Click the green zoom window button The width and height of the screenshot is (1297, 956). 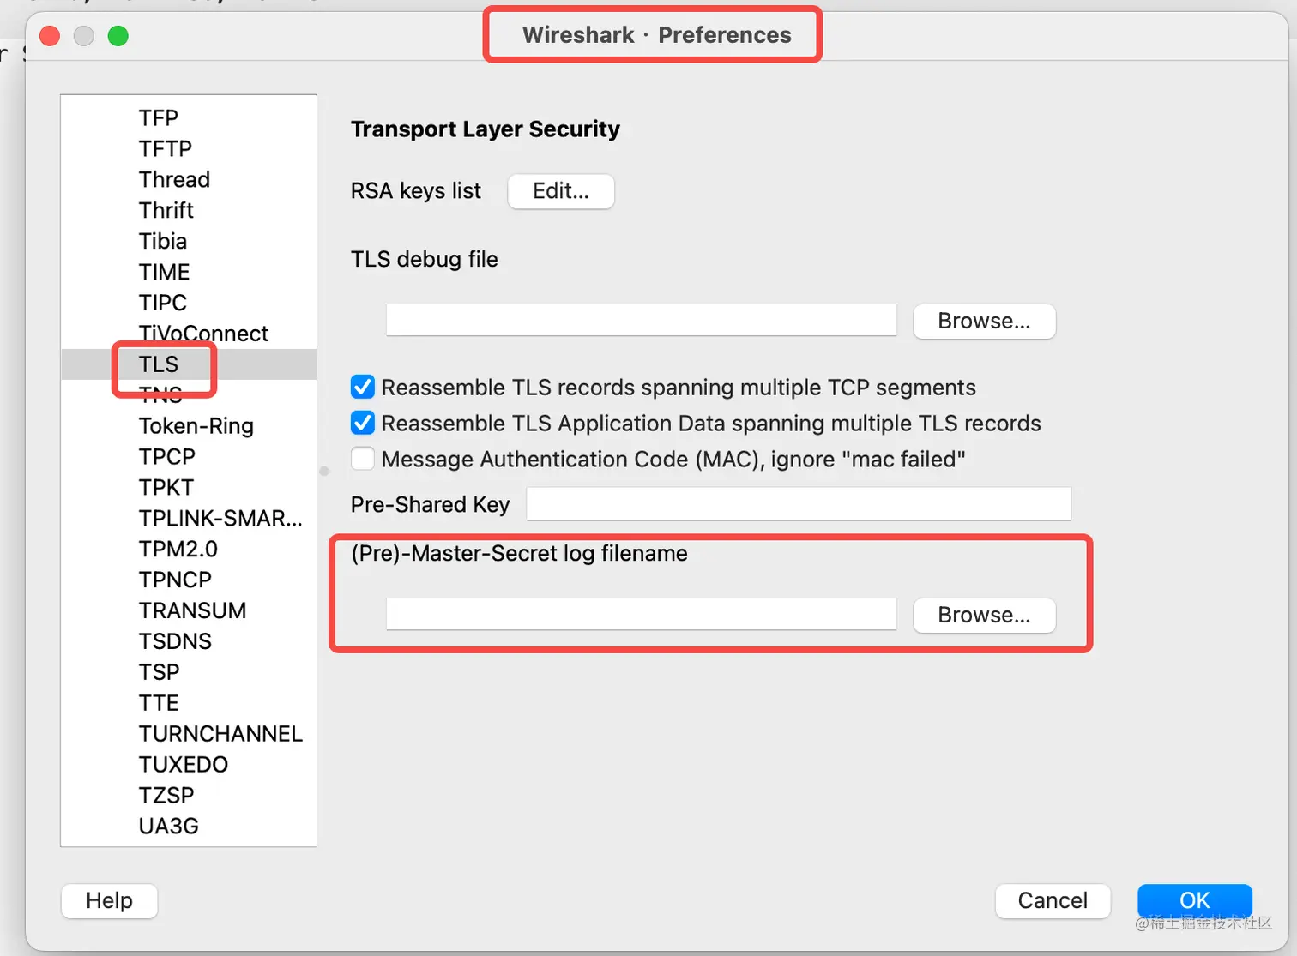(118, 36)
